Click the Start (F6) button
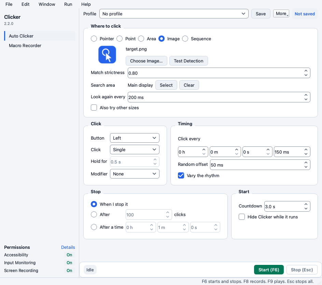Viewport: 322px width, 285px height. tap(269, 270)
